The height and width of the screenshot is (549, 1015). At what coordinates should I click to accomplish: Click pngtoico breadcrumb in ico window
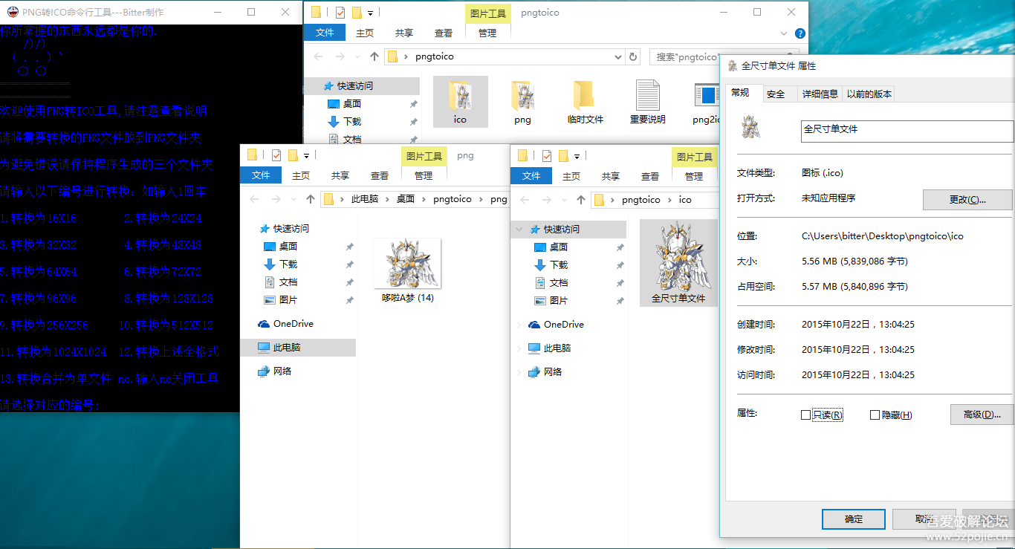641,200
